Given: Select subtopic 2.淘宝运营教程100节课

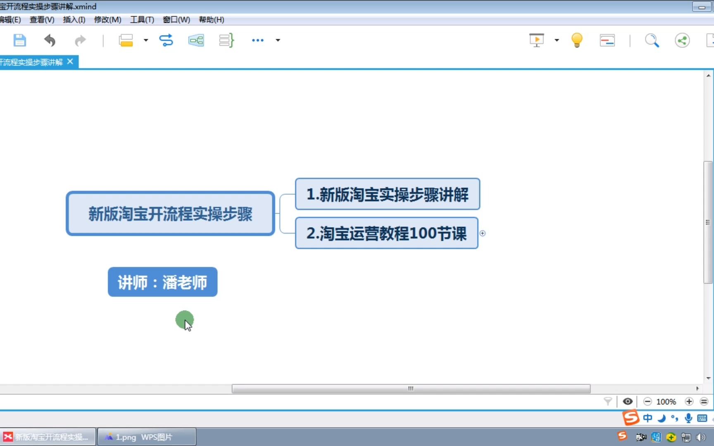Looking at the screenshot, I should [386, 233].
